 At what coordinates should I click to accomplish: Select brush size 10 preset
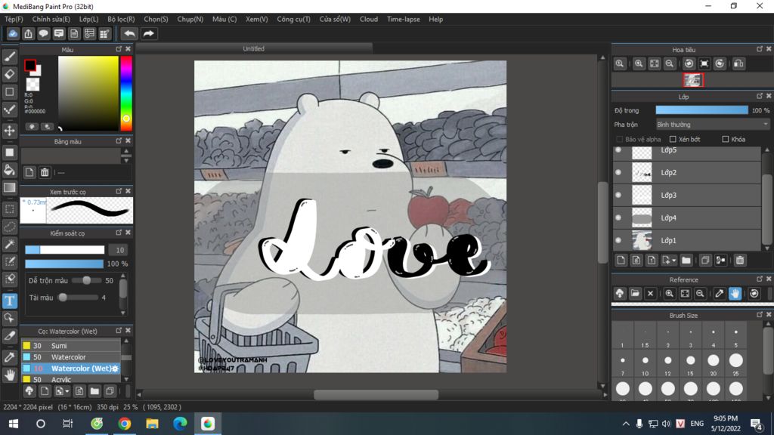tap(646, 365)
